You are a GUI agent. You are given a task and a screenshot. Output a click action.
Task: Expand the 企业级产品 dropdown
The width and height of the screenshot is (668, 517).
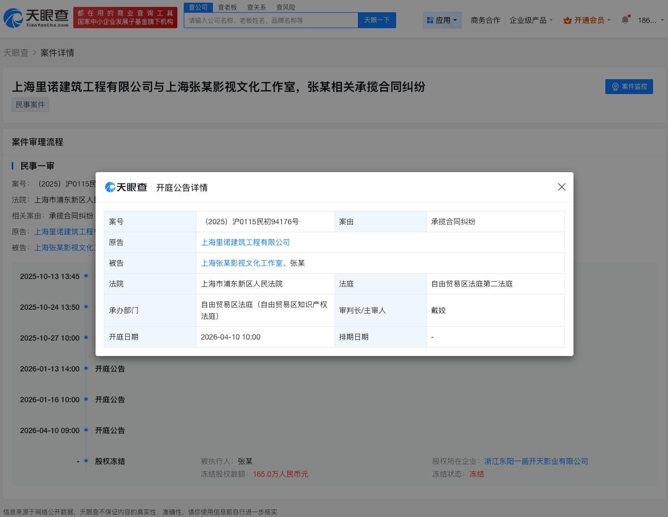point(530,20)
